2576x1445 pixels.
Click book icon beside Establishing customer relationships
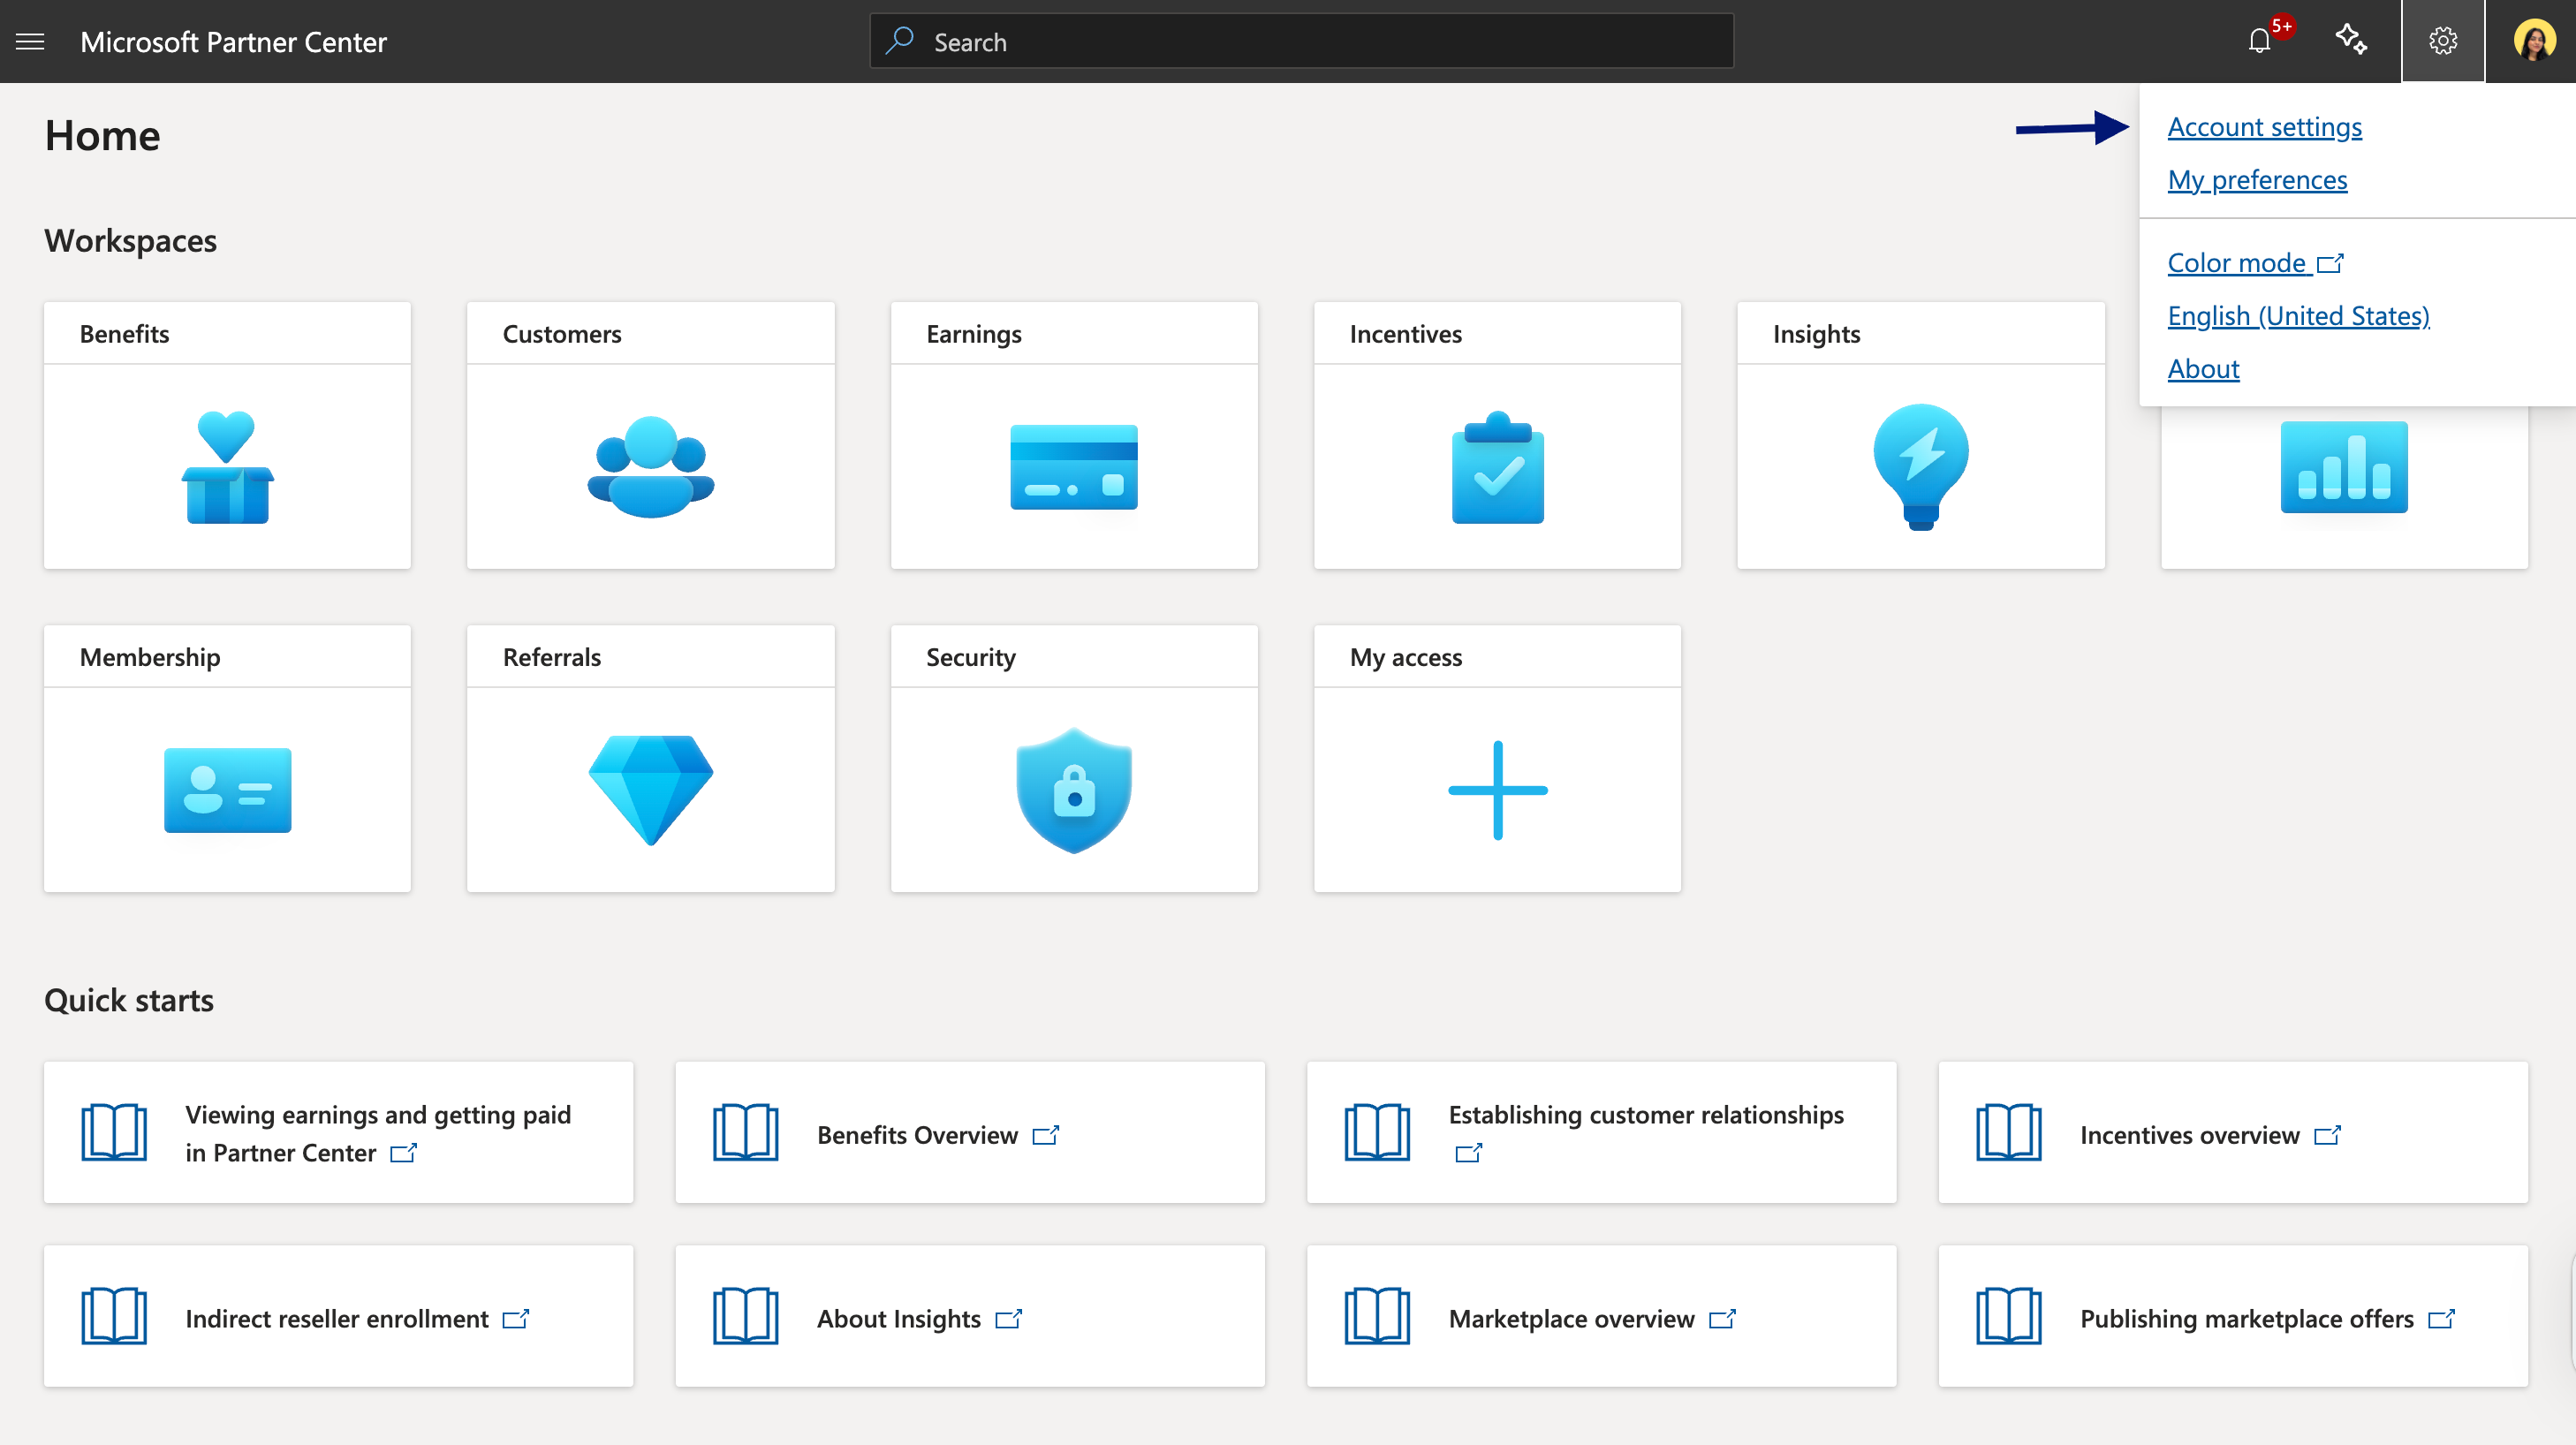[x=1378, y=1132]
